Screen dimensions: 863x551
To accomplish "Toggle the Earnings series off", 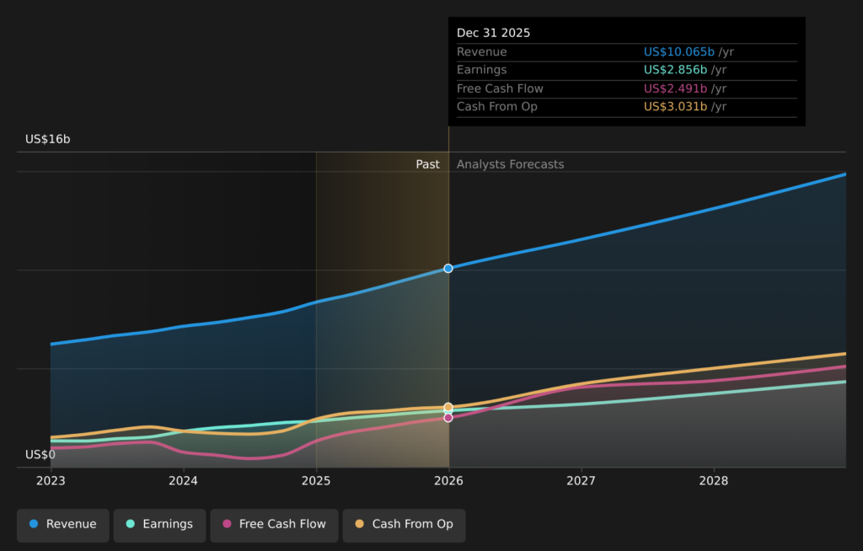I will [x=159, y=524].
